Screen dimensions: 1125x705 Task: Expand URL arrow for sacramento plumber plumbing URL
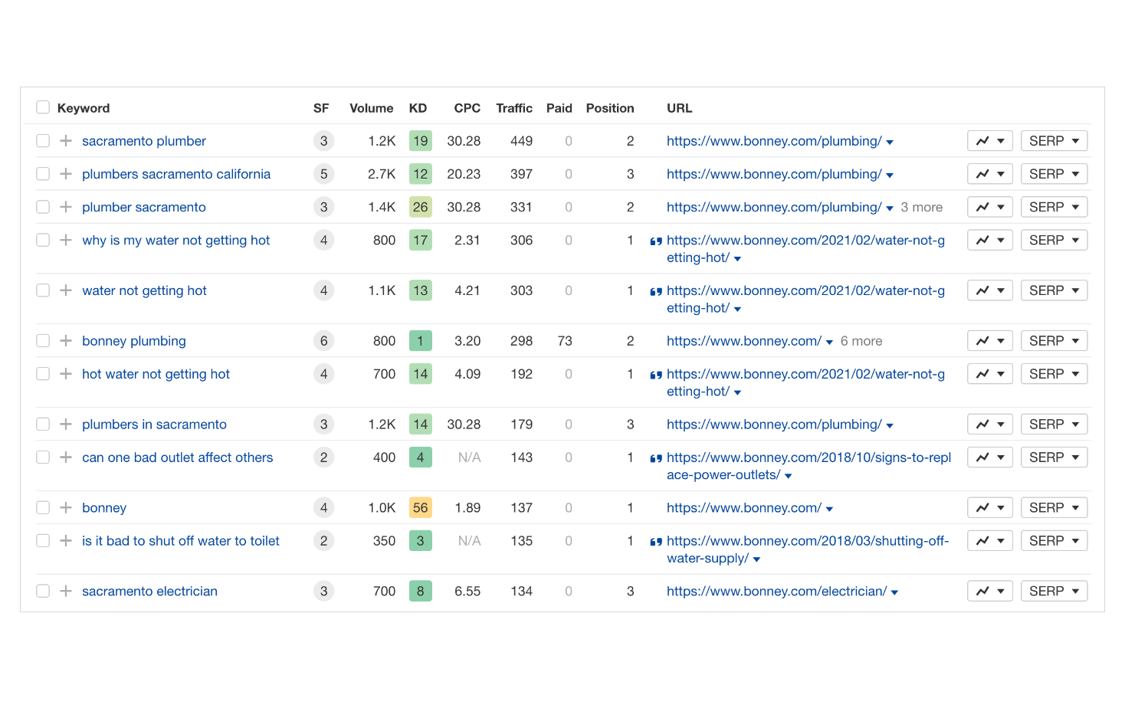point(890,143)
